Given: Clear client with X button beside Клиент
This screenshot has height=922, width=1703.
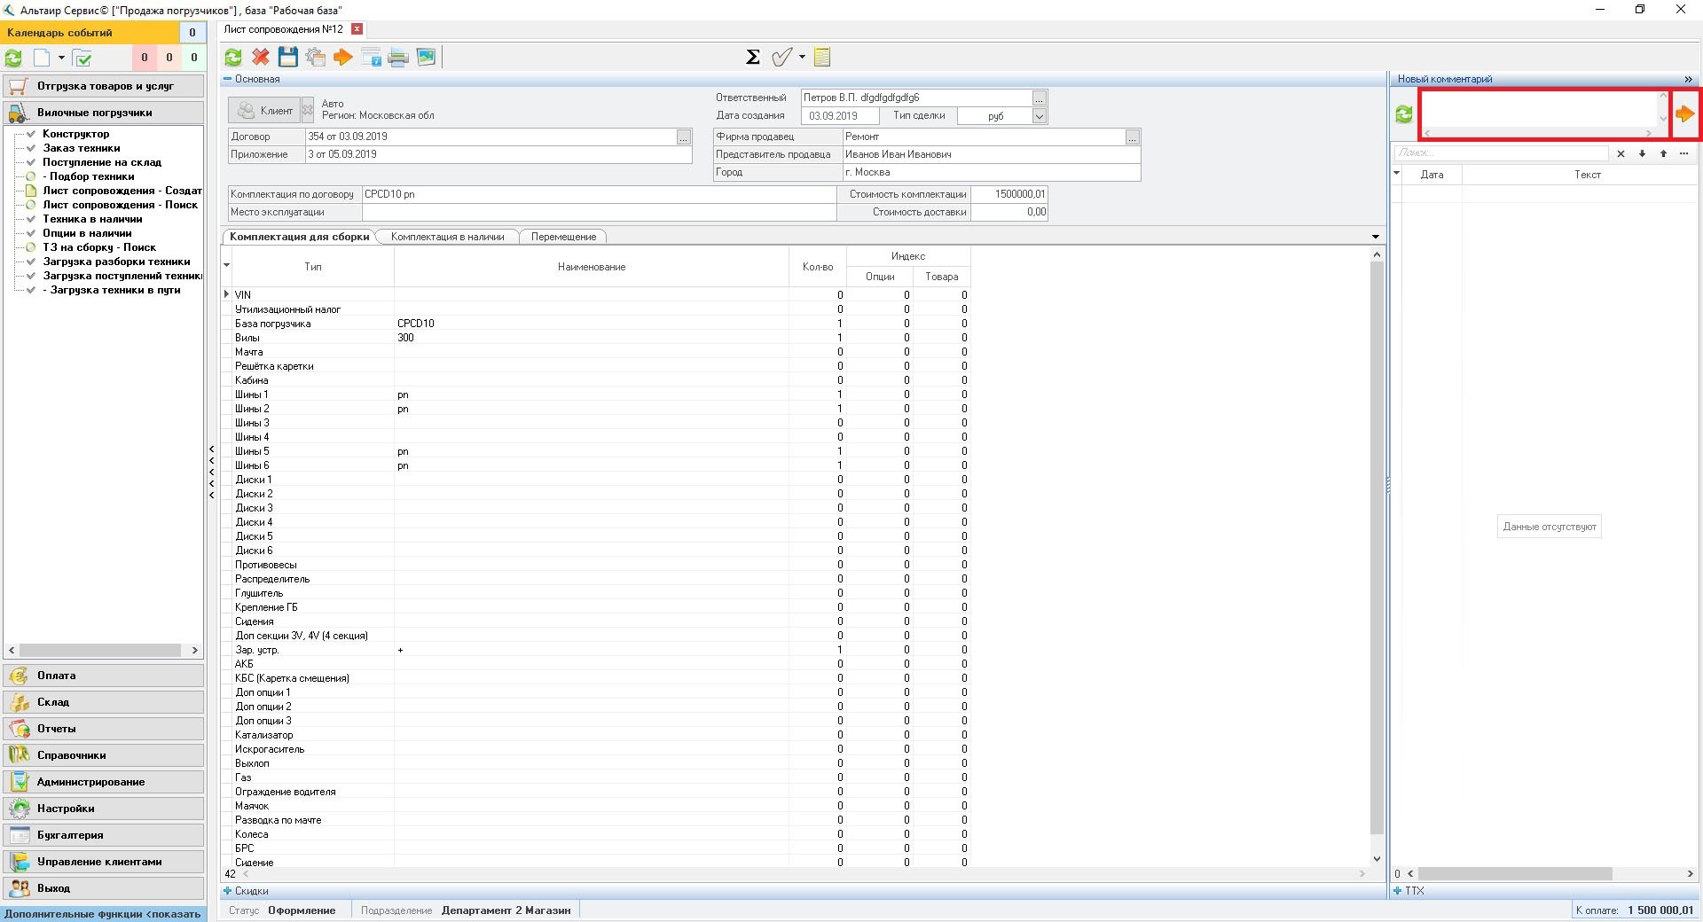Looking at the screenshot, I should tap(308, 111).
